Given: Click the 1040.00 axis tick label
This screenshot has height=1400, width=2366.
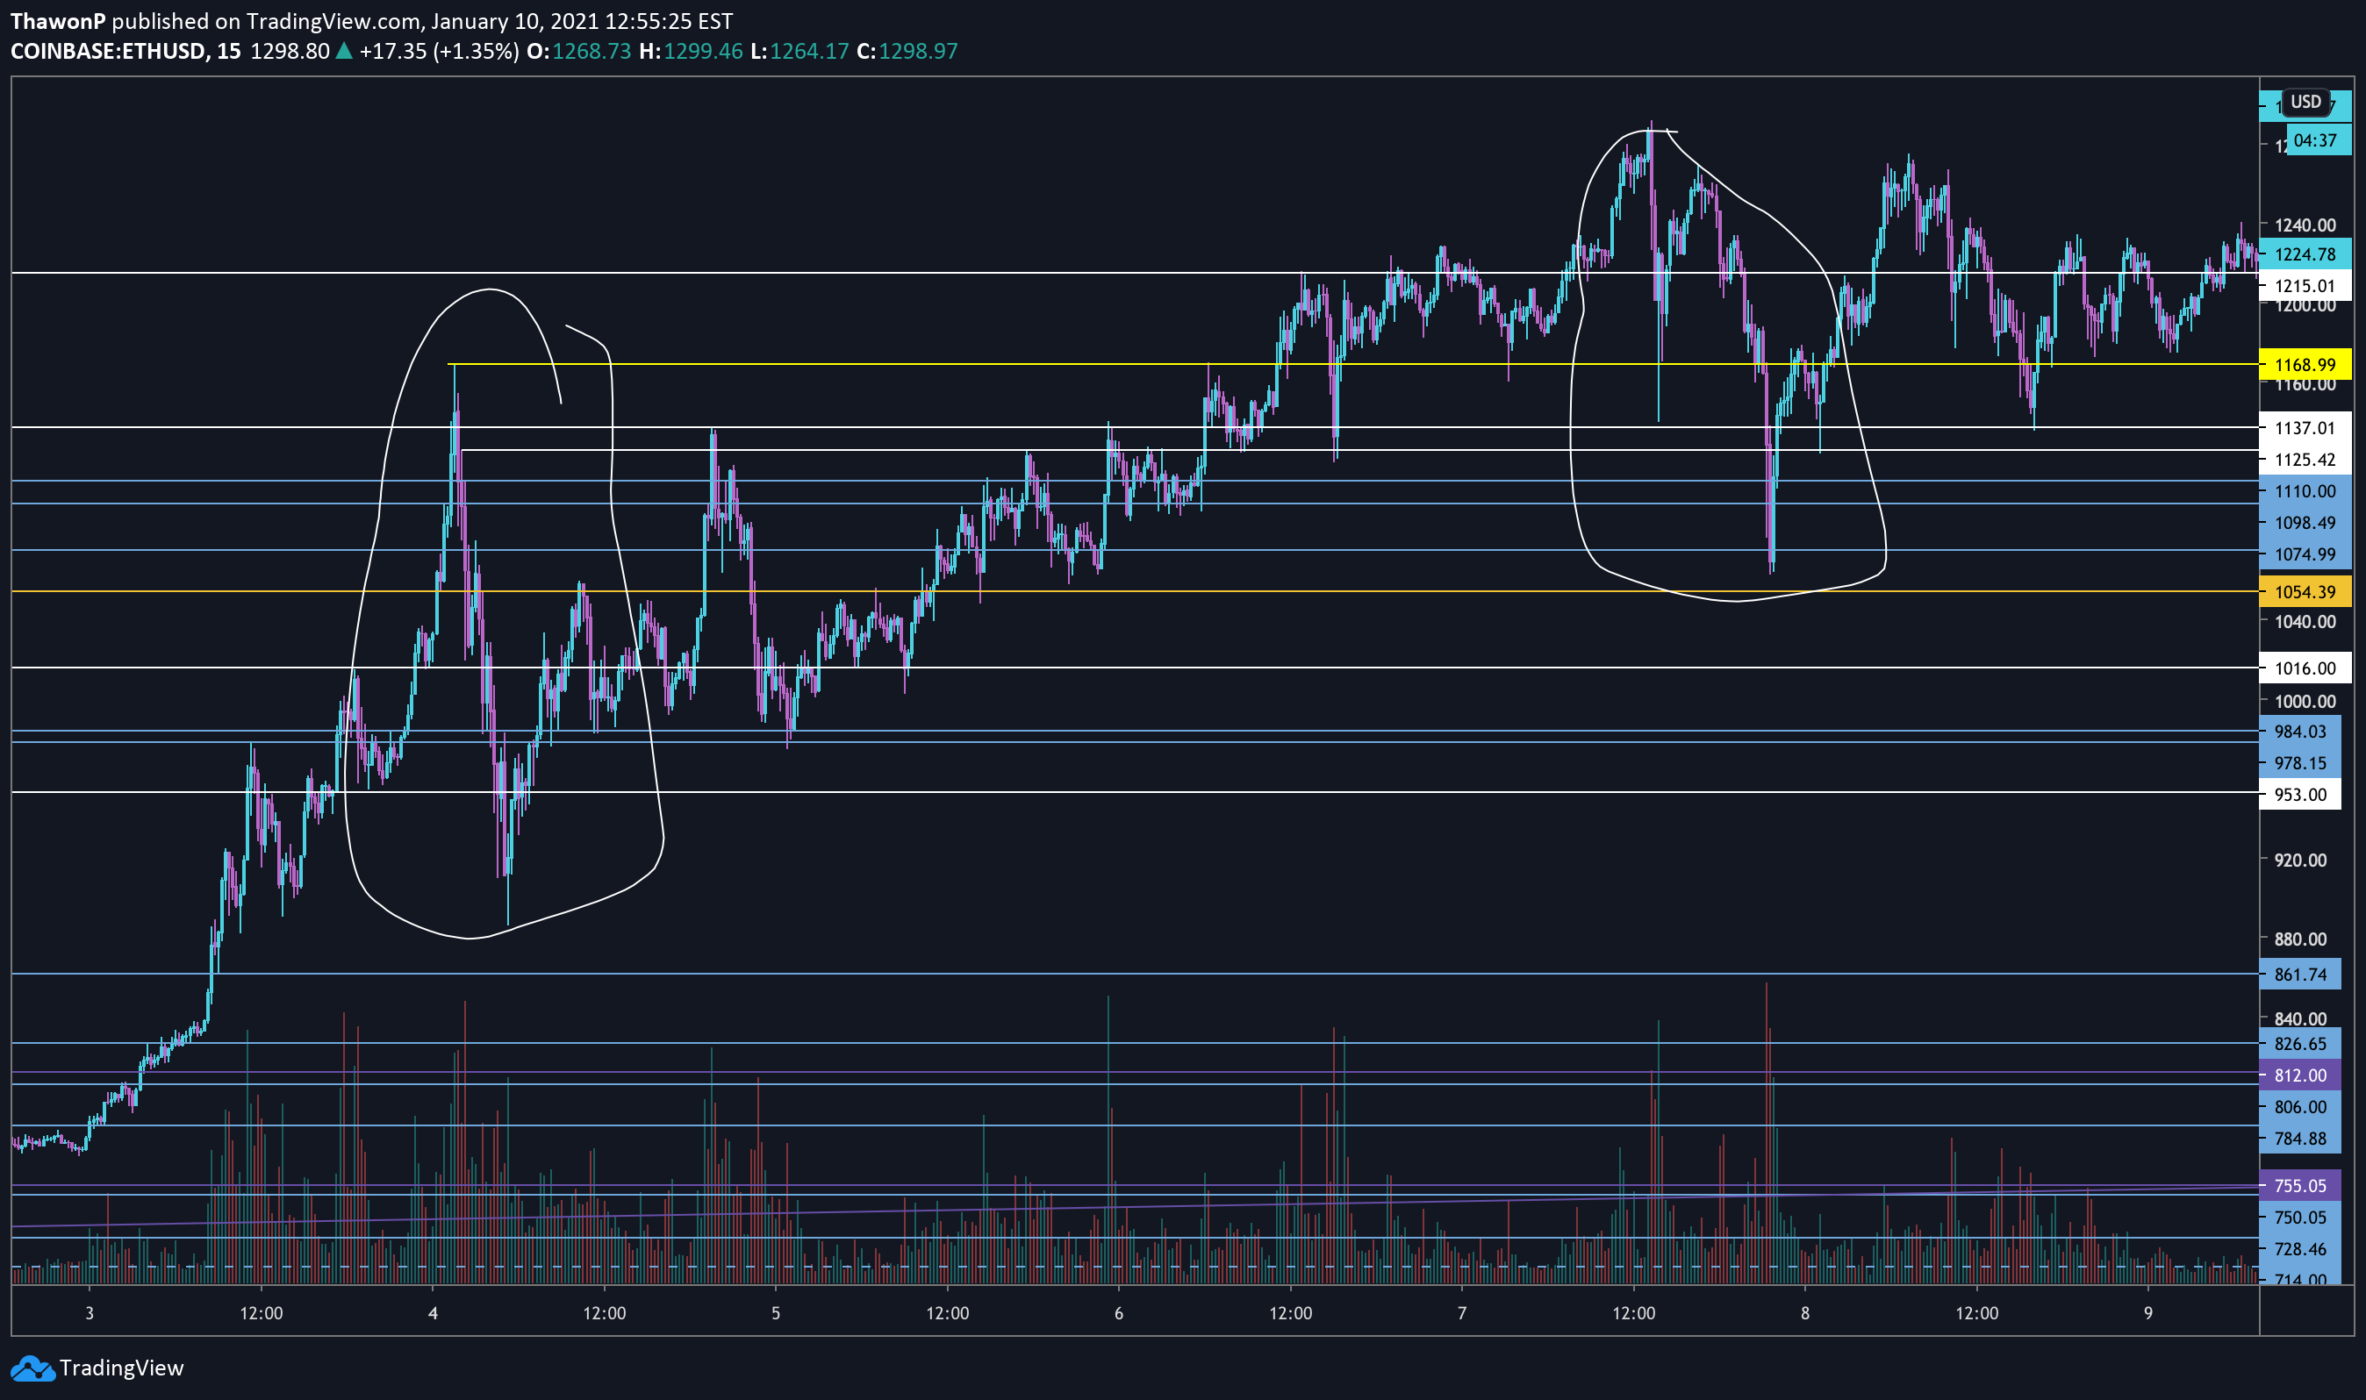Looking at the screenshot, I should coord(2305,622).
